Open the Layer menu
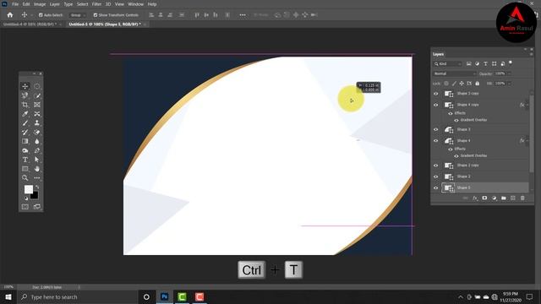Image resolution: width=541 pixels, height=304 pixels. [x=54, y=4]
